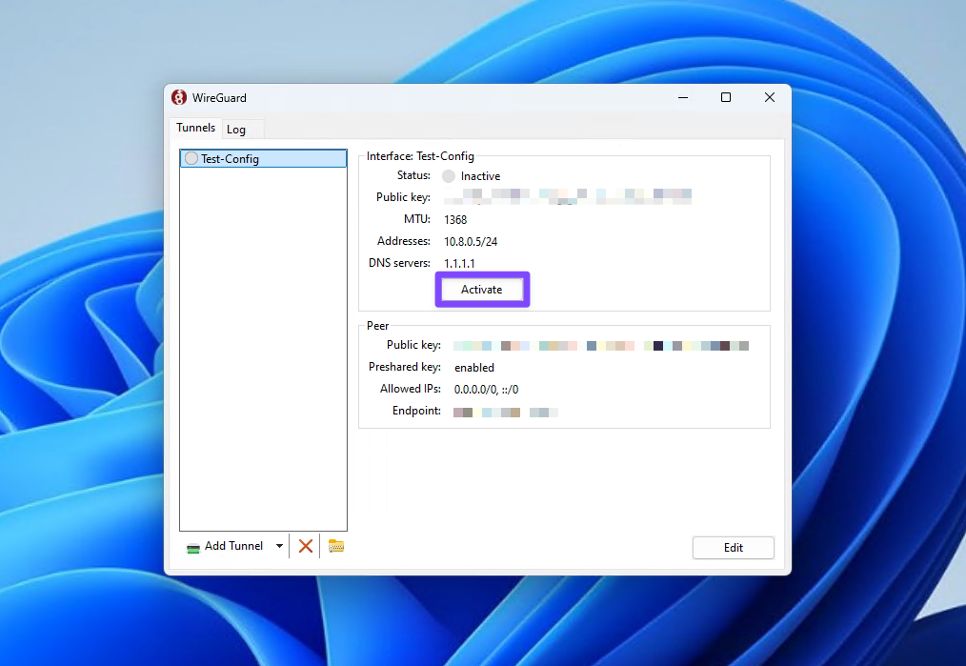
Task: Click the Inactive status text
Action: click(480, 176)
